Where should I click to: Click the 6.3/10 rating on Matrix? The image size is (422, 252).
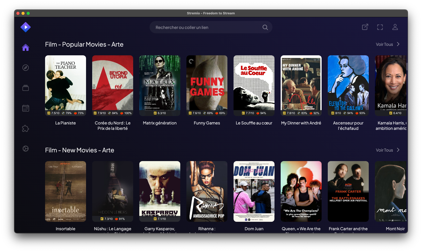pos(162,113)
